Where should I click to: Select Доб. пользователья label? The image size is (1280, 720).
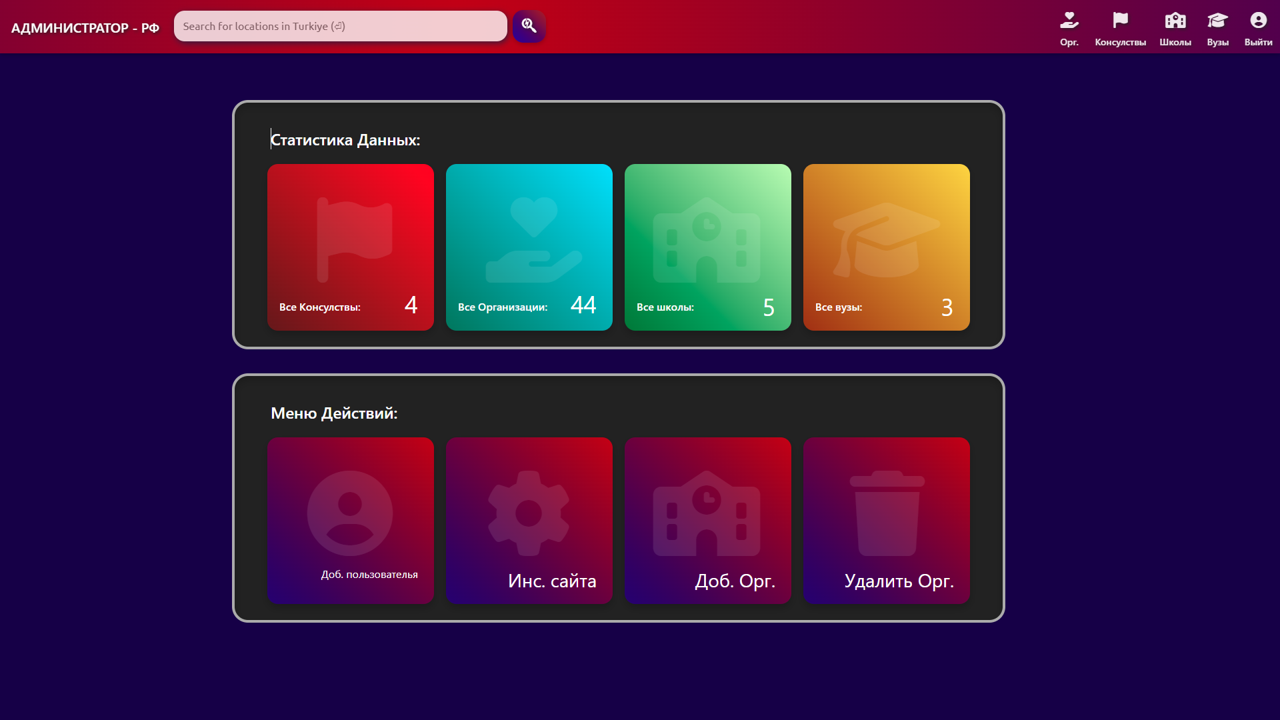click(x=369, y=575)
